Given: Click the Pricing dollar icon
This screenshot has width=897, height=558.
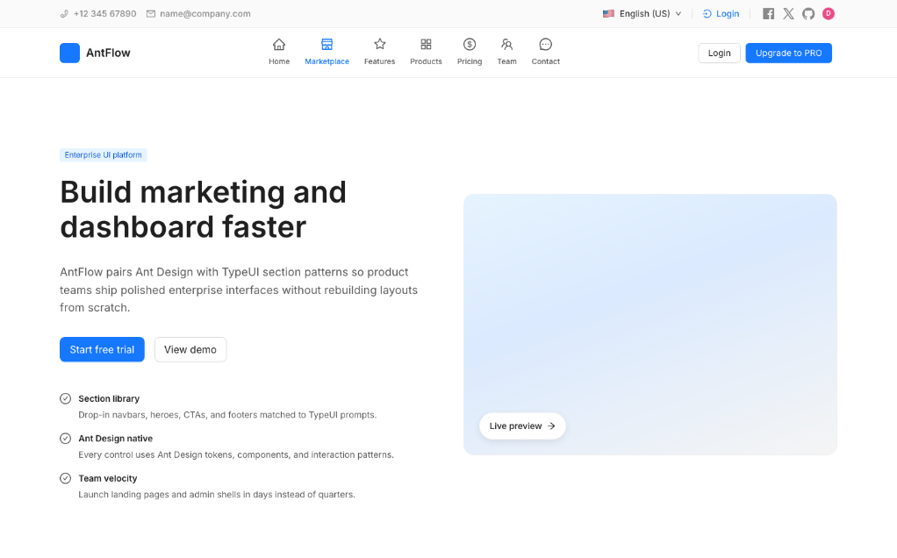Looking at the screenshot, I should pos(470,44).
